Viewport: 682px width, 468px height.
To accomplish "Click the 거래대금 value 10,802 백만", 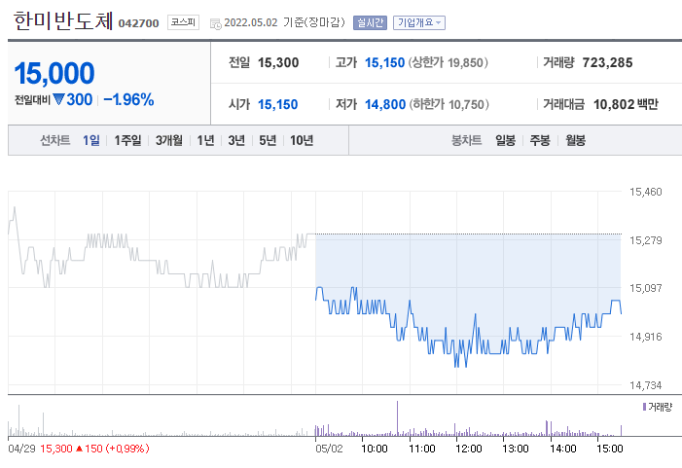I will click(x=626, y=104).
